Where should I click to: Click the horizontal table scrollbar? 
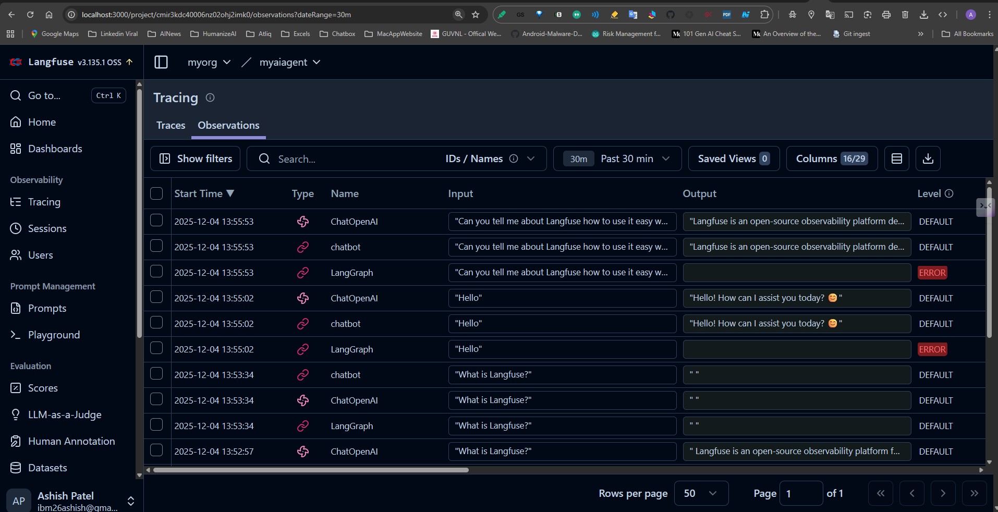click(311, 470)
